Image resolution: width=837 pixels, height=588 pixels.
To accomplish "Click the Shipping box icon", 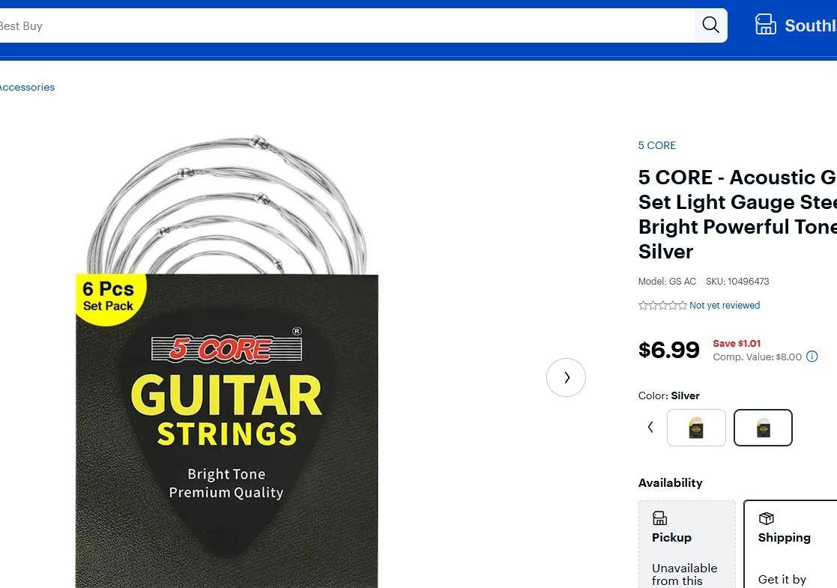I will [x=766, y=518].
